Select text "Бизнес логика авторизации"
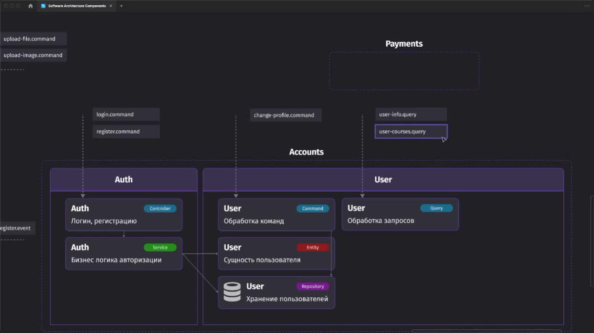The height and width of the screenshot is (333, 594). point(117,260)
